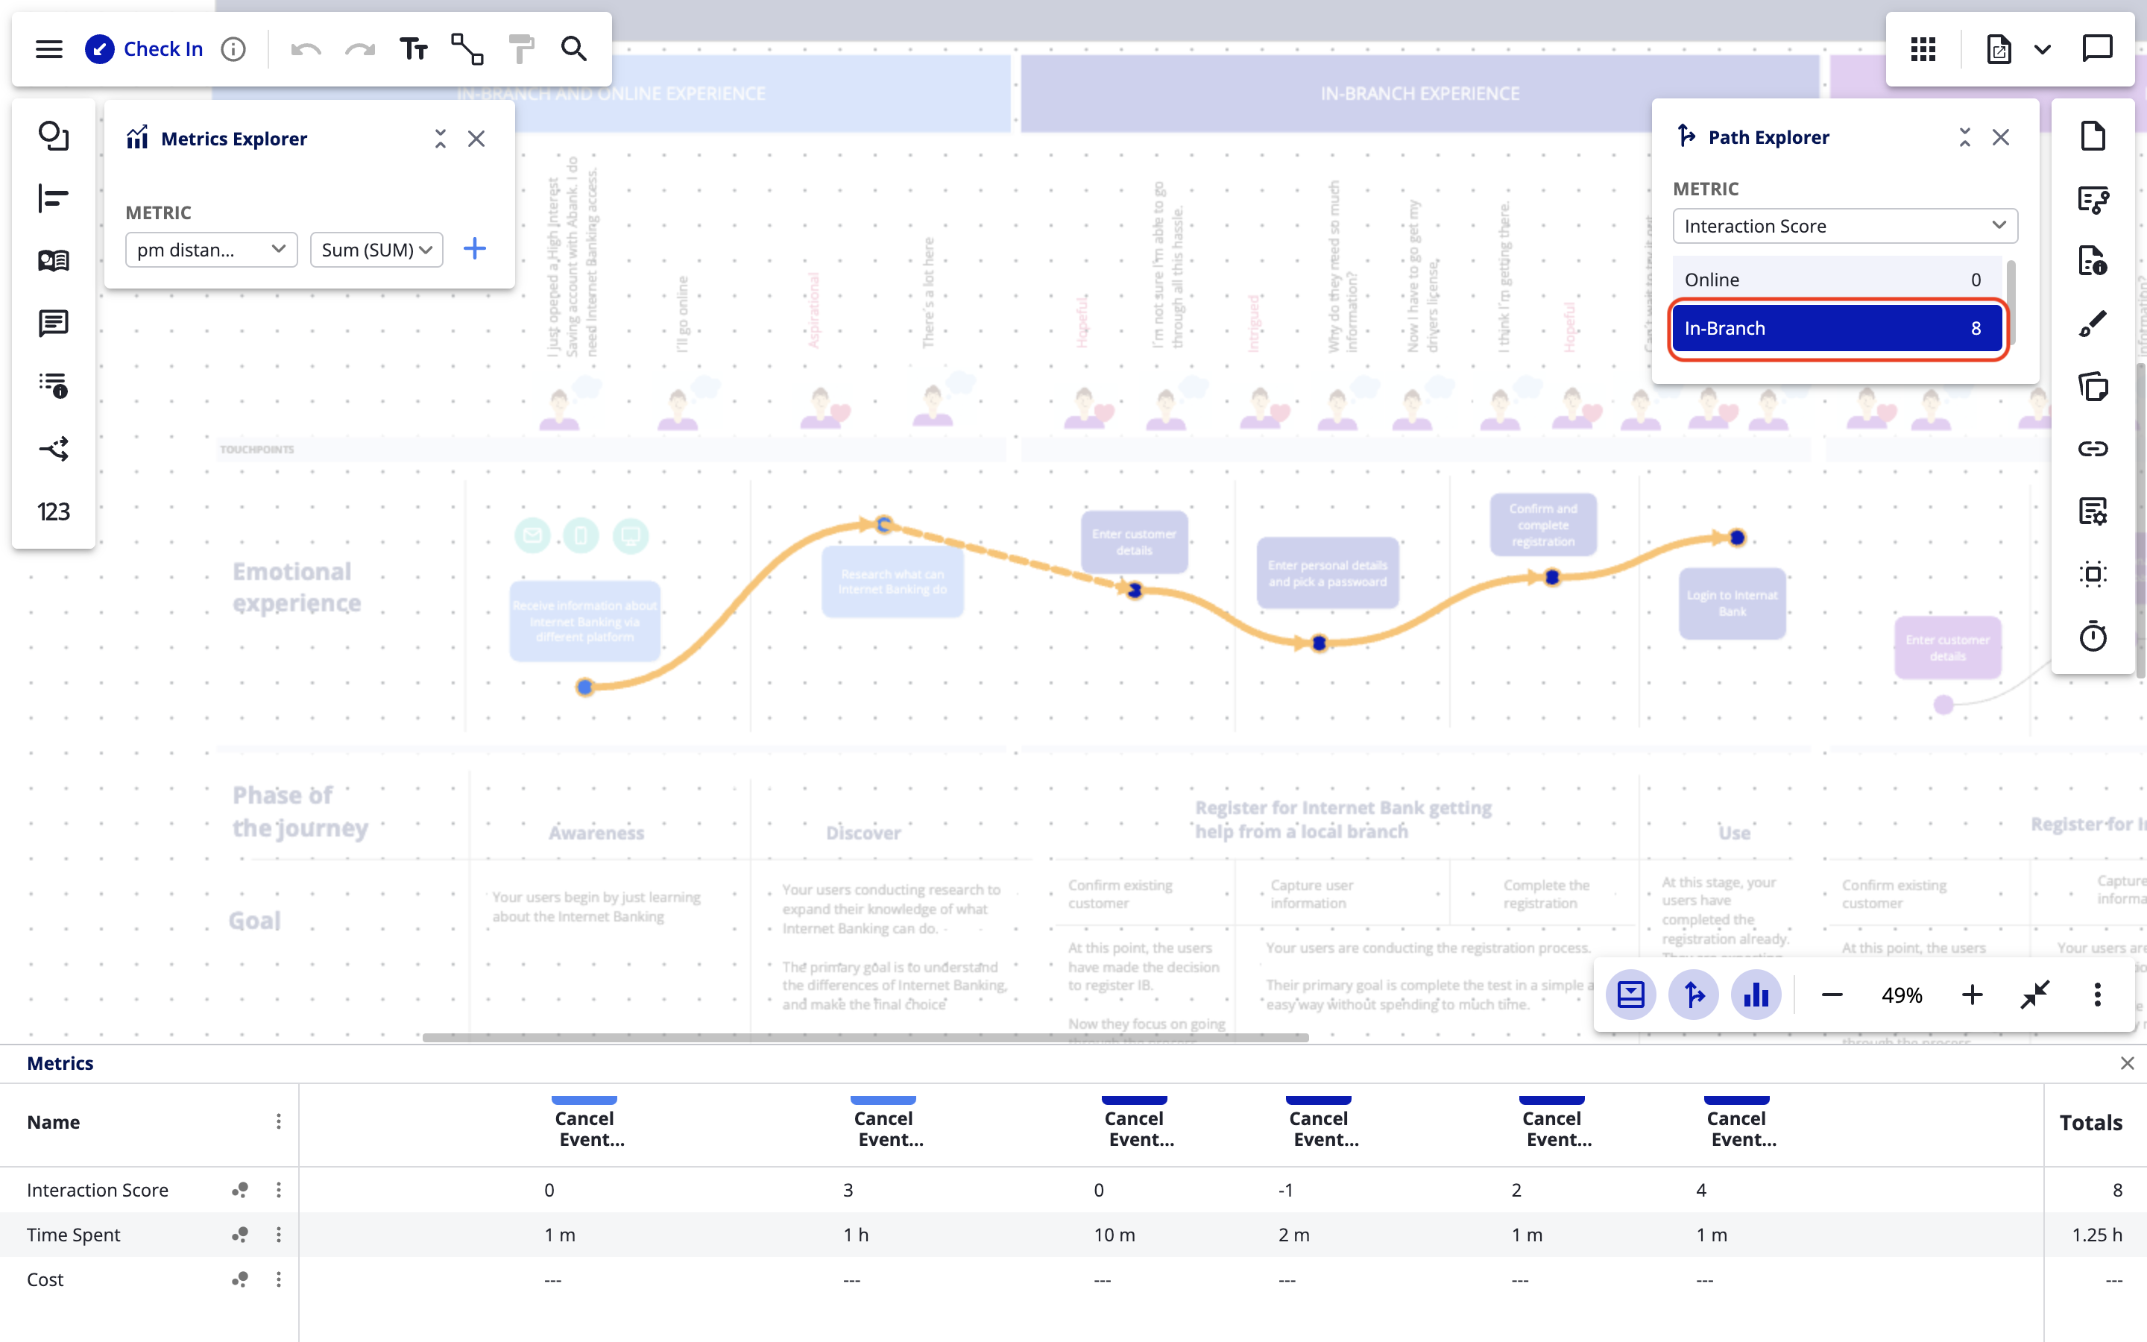Open the Interaction Score metric dropdown

[x=1844, y=227]
